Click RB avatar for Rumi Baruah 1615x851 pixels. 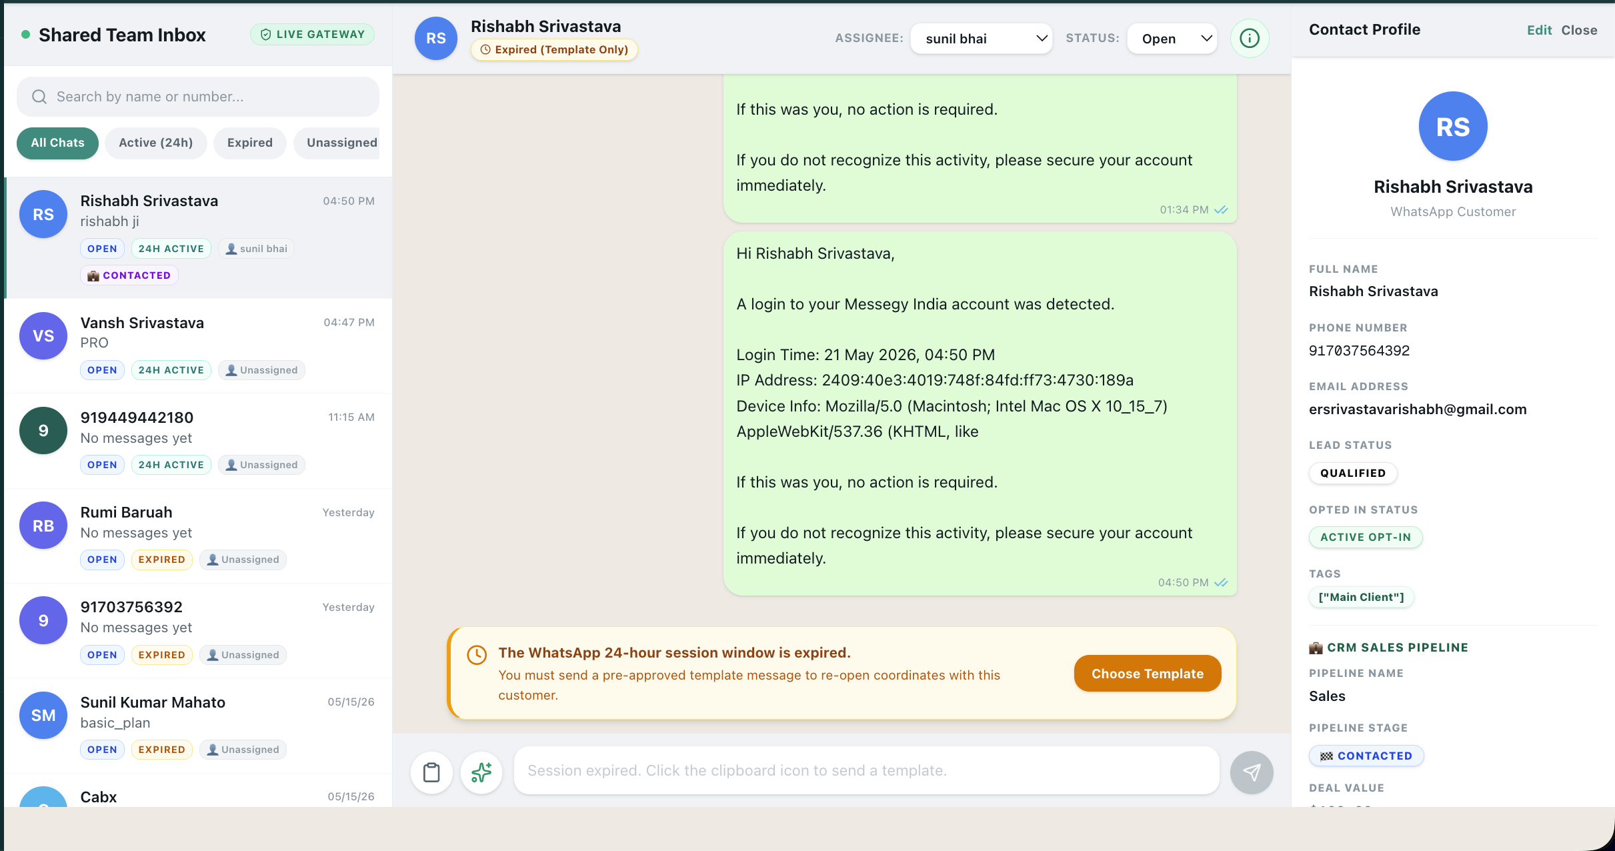tap(43, 526)
